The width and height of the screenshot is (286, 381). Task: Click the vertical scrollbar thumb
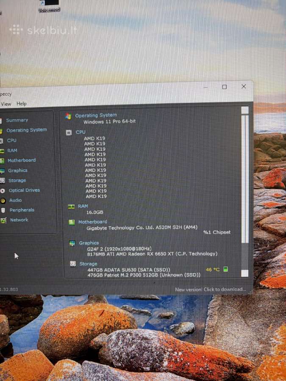(x=245, y=179)
